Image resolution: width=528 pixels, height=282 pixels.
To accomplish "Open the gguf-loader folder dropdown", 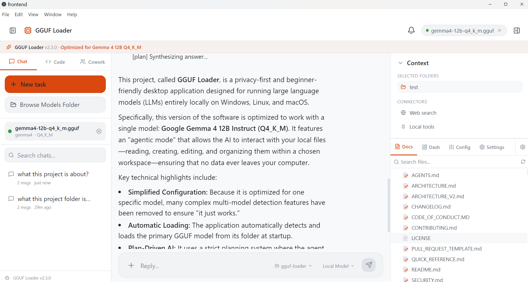I will (293, 266).
